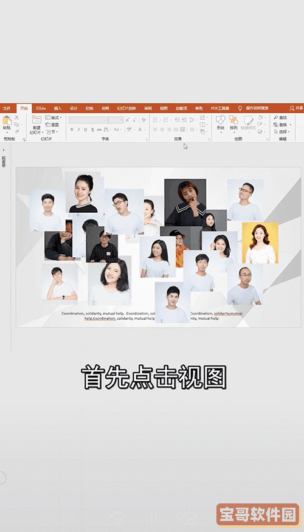Screen dimensions: 304x532
Task: Click the Shape Effects icon
Action: (261, 132)
